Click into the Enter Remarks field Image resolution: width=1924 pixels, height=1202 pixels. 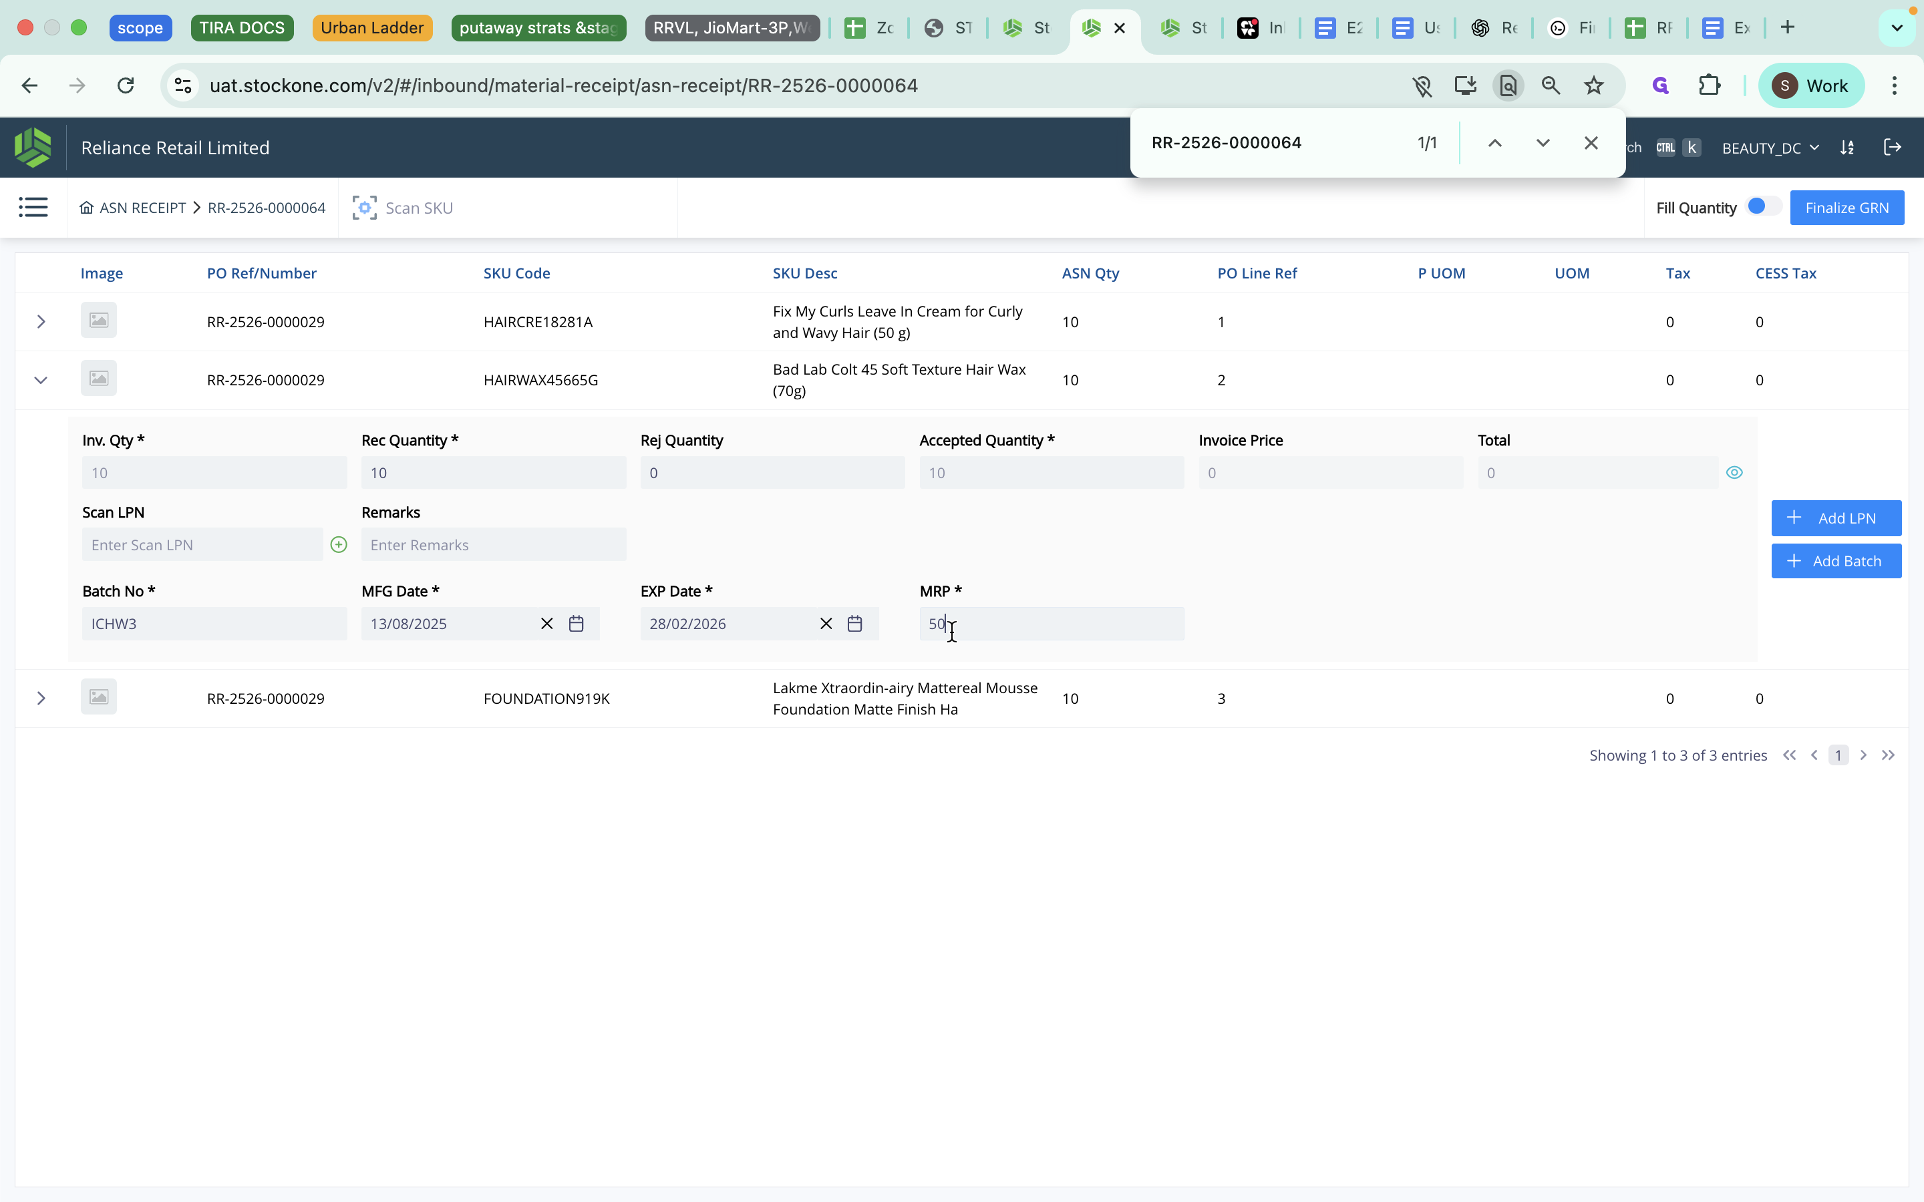(493, 544)
